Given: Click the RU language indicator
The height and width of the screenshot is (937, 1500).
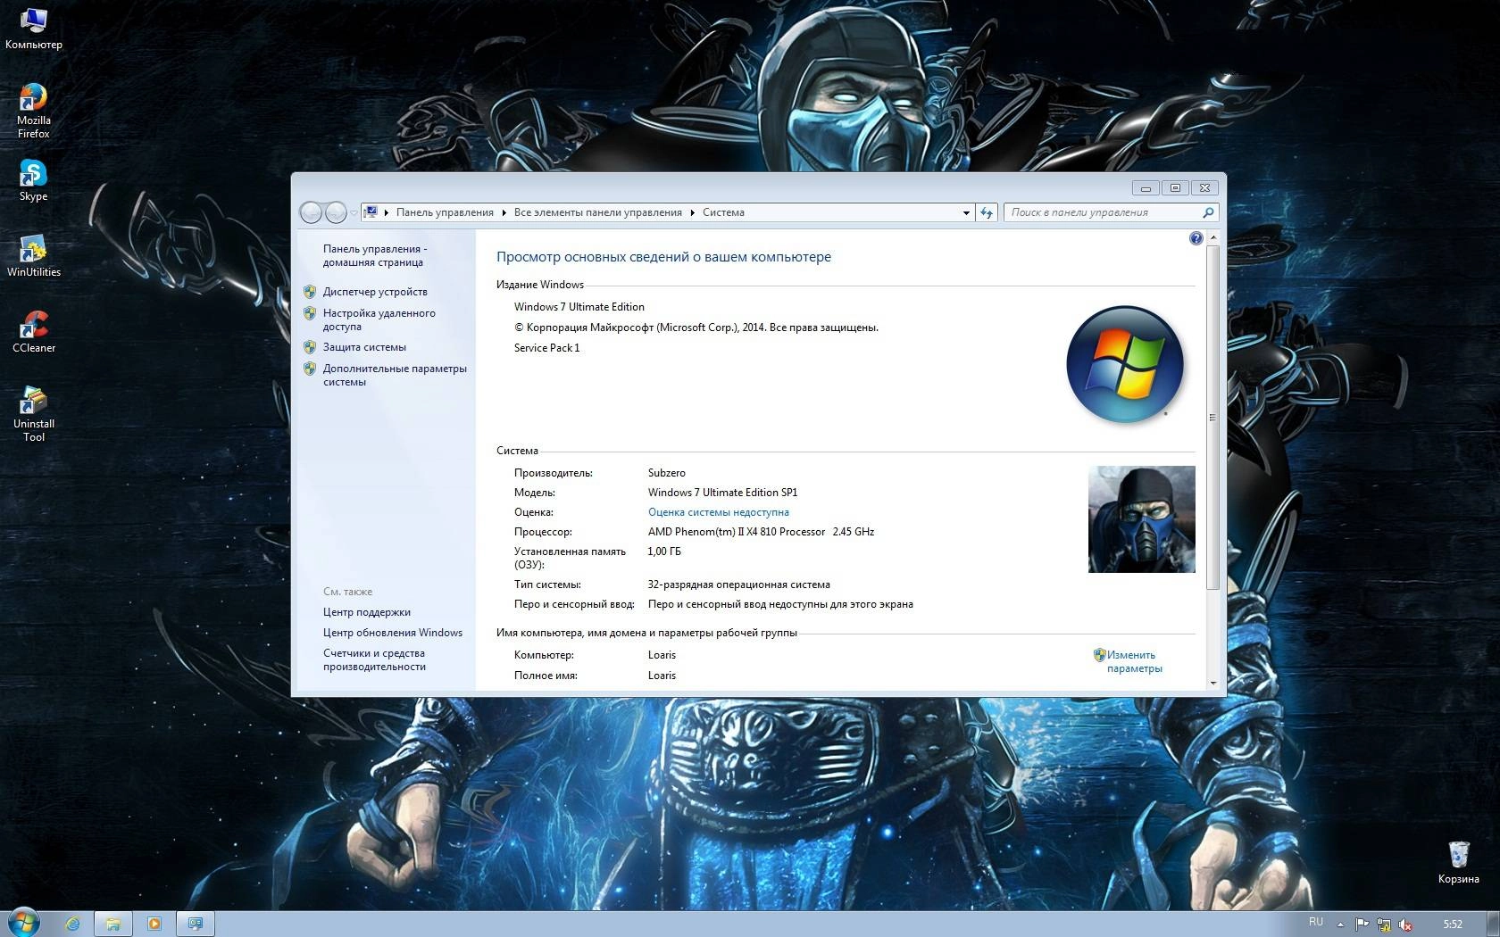Looking at the screenshot, I should click(1316, 922).
